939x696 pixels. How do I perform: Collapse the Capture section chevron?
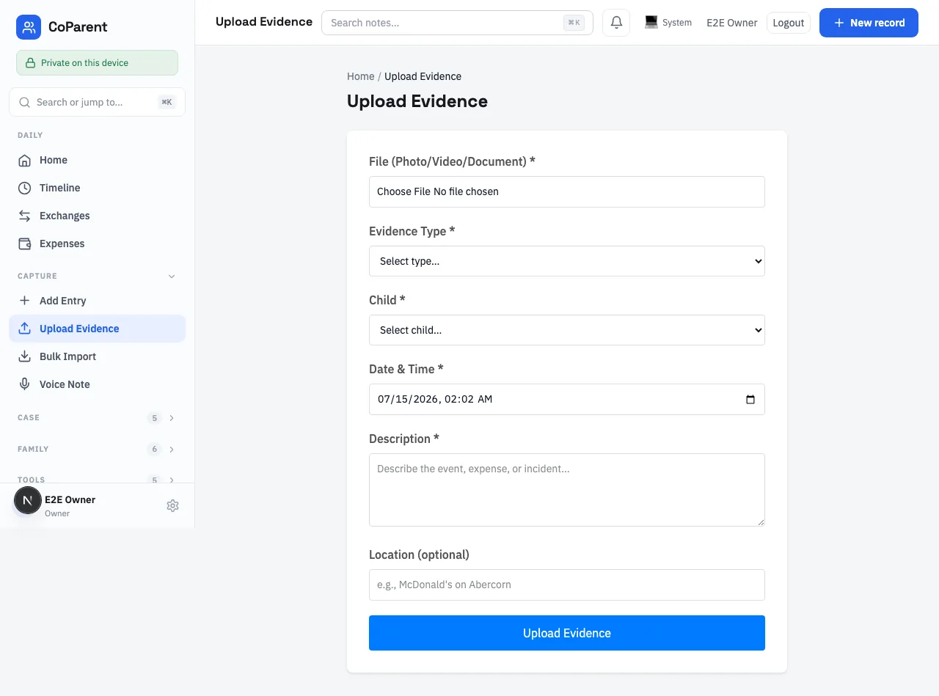[172, 276]
